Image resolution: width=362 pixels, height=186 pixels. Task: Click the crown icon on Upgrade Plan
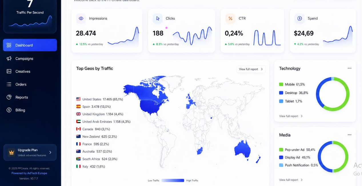point(11,152)
